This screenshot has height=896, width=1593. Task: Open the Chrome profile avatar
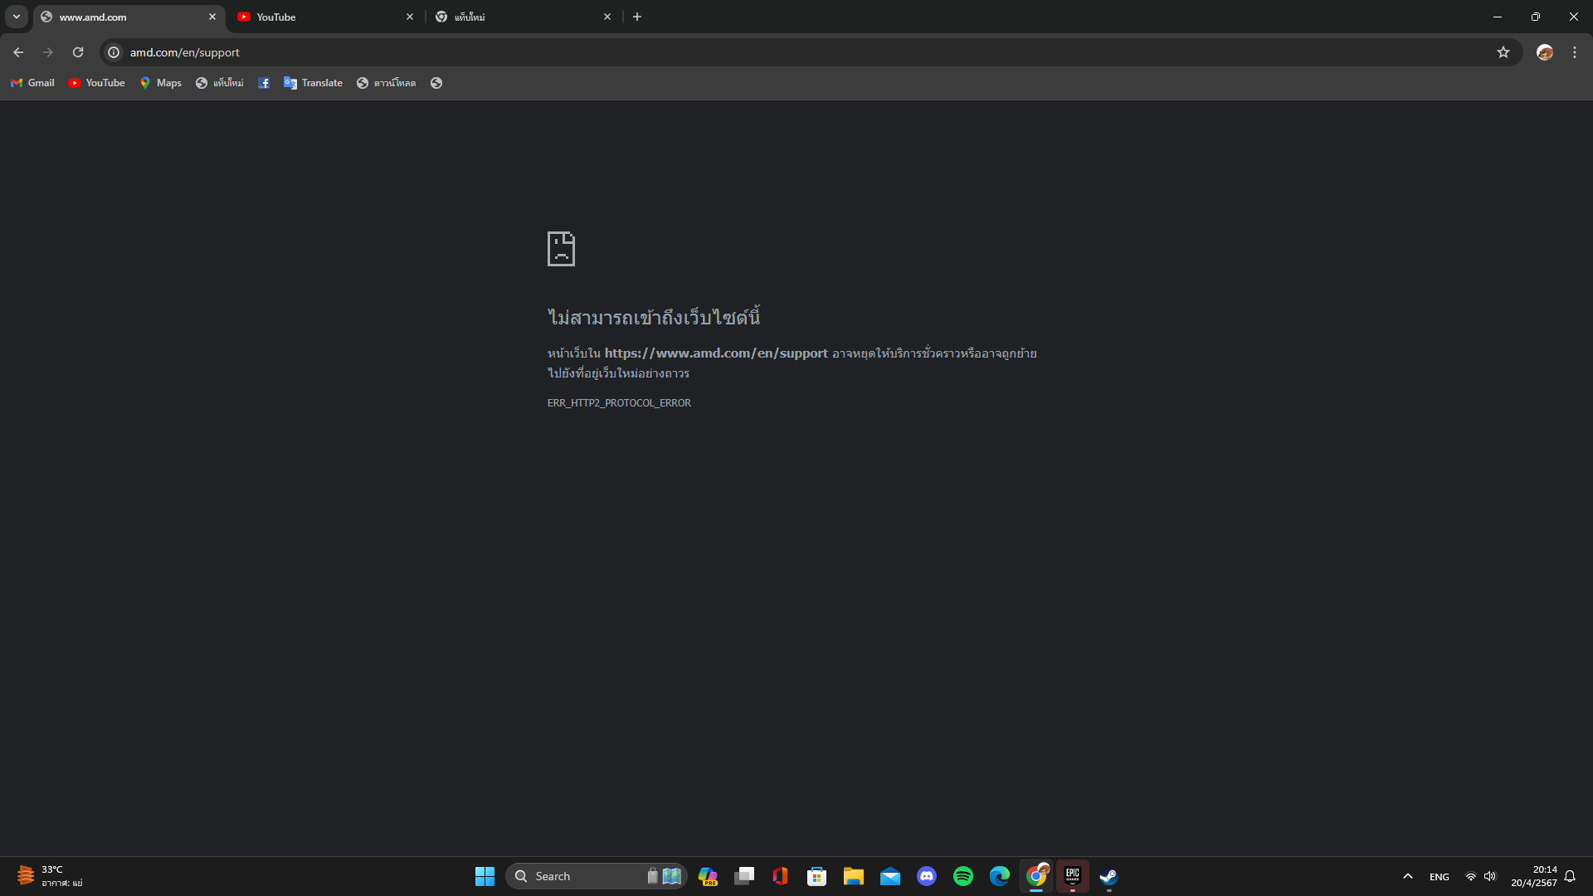[x=1545, y=52]
